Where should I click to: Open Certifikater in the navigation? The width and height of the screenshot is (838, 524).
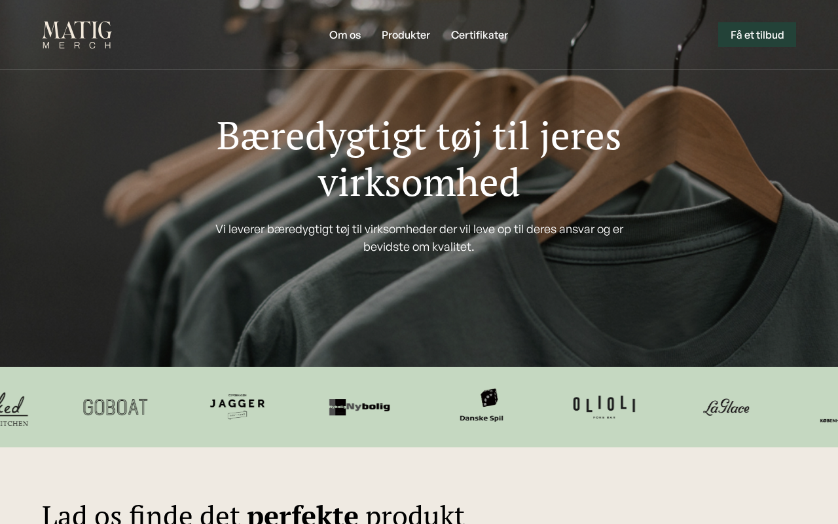[479, 35]
